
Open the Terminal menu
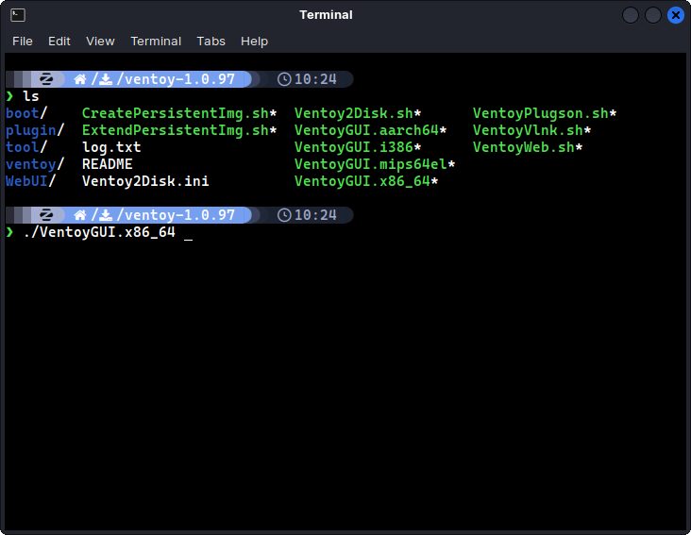click(x=156, y=42)
